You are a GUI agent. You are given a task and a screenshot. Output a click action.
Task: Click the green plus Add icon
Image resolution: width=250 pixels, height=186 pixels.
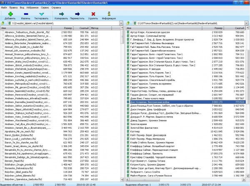point(10,14)
